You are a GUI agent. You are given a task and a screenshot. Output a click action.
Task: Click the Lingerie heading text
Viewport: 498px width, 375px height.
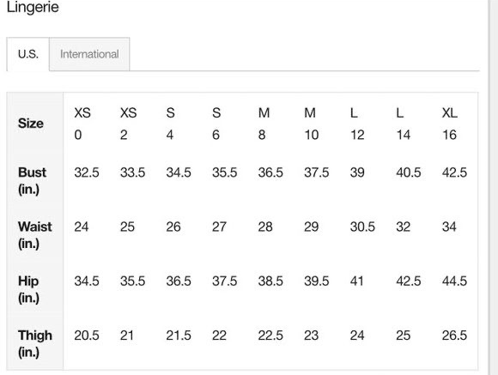33,7
